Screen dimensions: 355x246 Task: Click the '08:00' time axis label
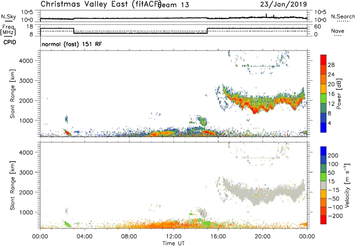point(129,237)
